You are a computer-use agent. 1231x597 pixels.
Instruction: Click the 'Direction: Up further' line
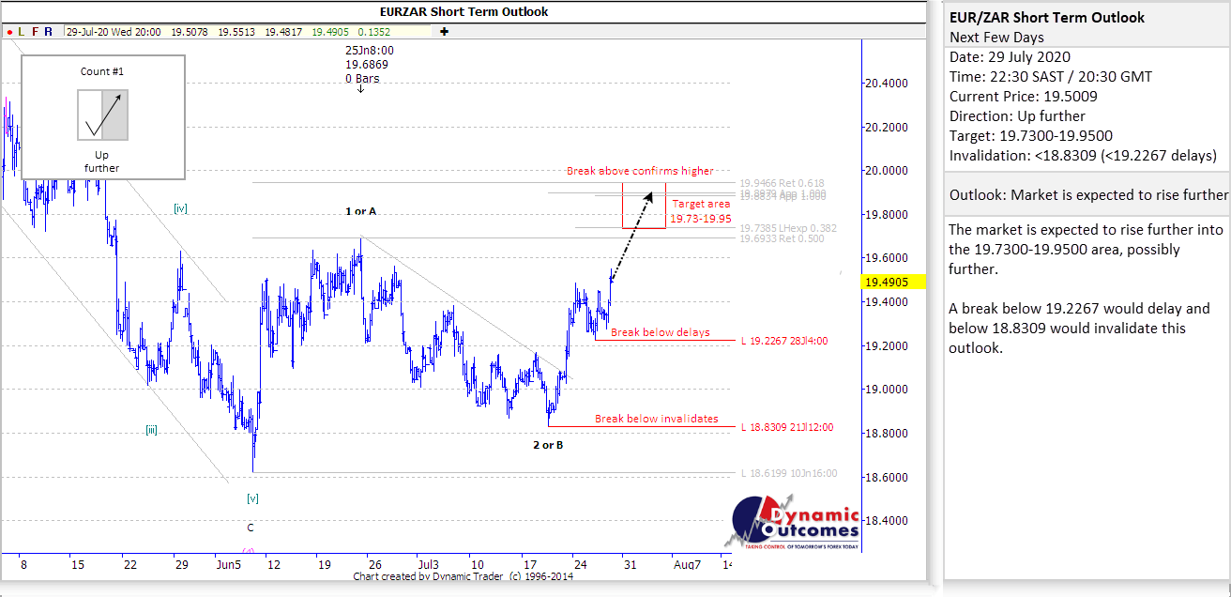click(x=1017, y=115)
